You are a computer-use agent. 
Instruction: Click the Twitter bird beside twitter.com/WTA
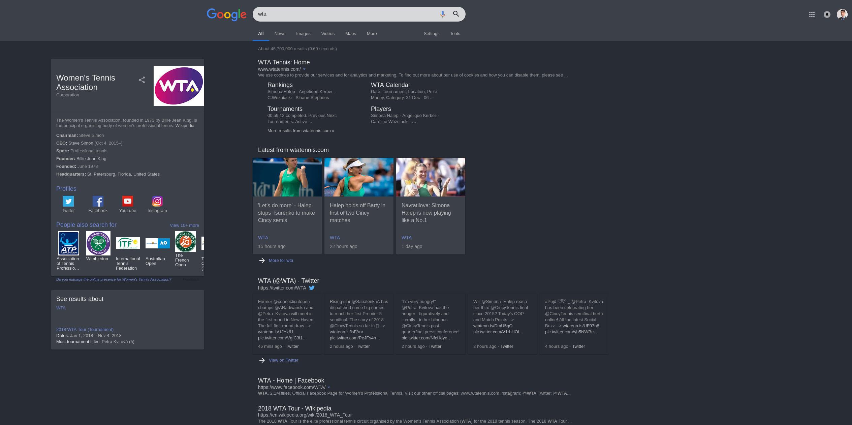click(x=312, y=288)
